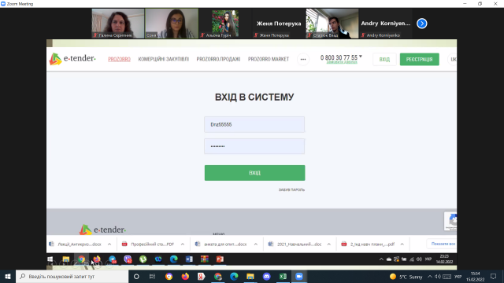Click the Cortana circle icon on the bottom taskbar

[x=136, y=276]
